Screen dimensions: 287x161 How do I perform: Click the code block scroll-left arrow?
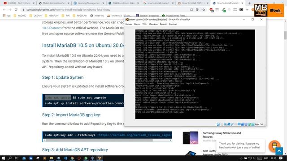pyautogui.click(x=44, y=140)
